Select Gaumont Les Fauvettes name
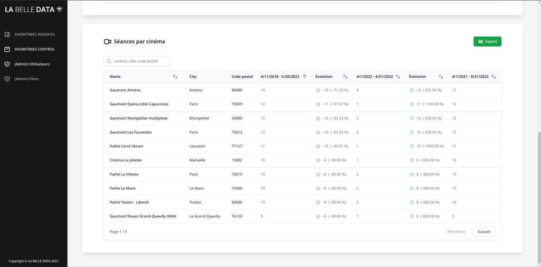Screen dimensions: 541x267 tap(130, 132)
